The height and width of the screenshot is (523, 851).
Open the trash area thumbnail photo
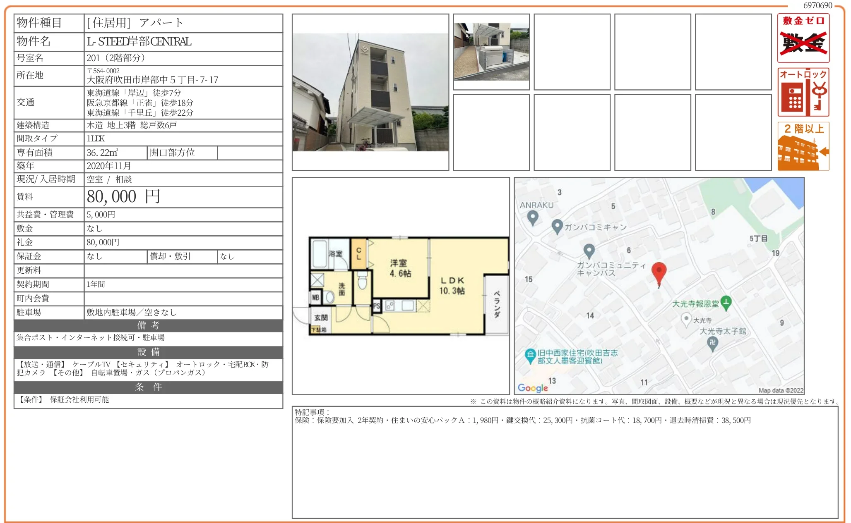(x=491, y=52)
